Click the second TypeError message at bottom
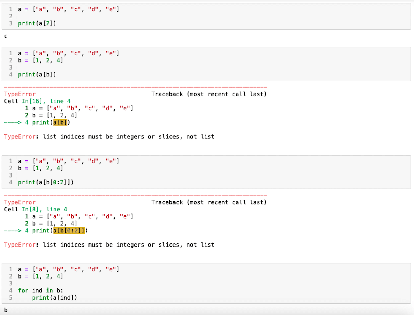The image size is (414, 315). pyautogui.click(x=109, y=245)
